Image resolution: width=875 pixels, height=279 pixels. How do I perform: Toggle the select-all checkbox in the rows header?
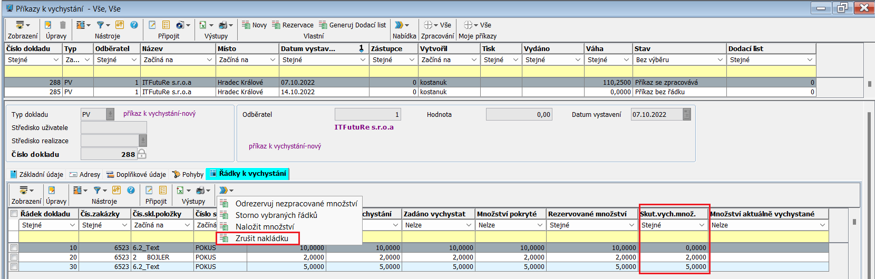point(14,214)
